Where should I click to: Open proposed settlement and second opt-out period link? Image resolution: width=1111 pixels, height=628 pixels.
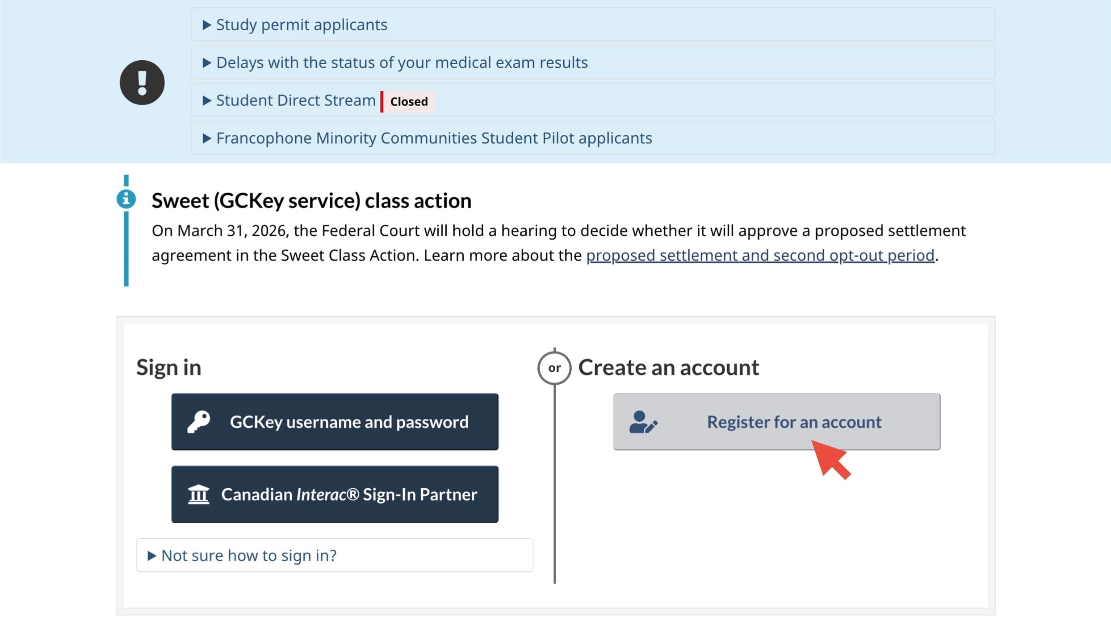tap(760, 255)
